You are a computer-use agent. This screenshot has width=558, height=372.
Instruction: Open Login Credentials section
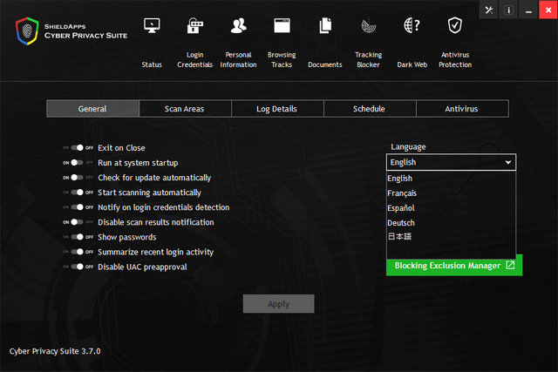194,26
